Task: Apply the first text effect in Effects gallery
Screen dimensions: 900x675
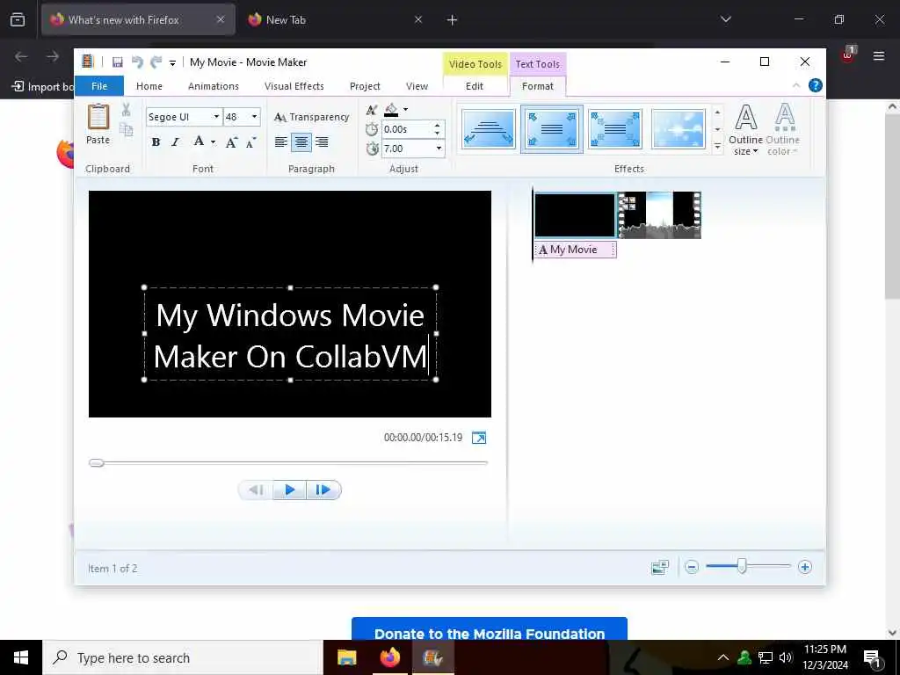Action: (489, 129)
